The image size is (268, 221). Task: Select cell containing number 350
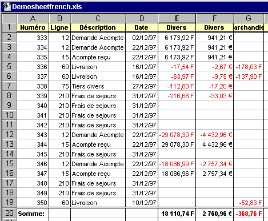(33, 203)
